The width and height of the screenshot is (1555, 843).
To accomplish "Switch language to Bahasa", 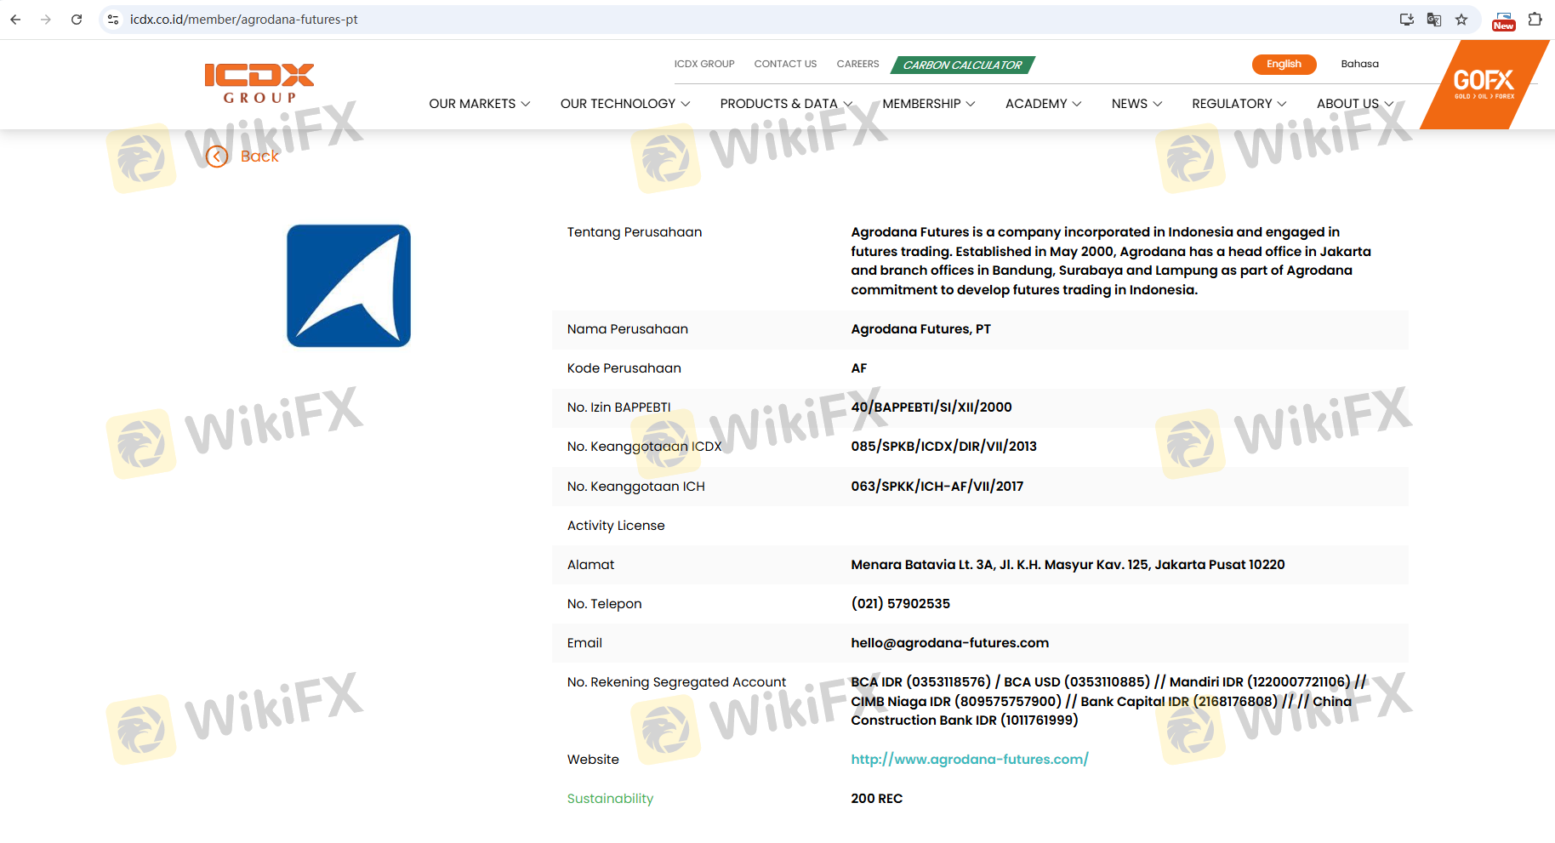I will (x=1359, y=64).
